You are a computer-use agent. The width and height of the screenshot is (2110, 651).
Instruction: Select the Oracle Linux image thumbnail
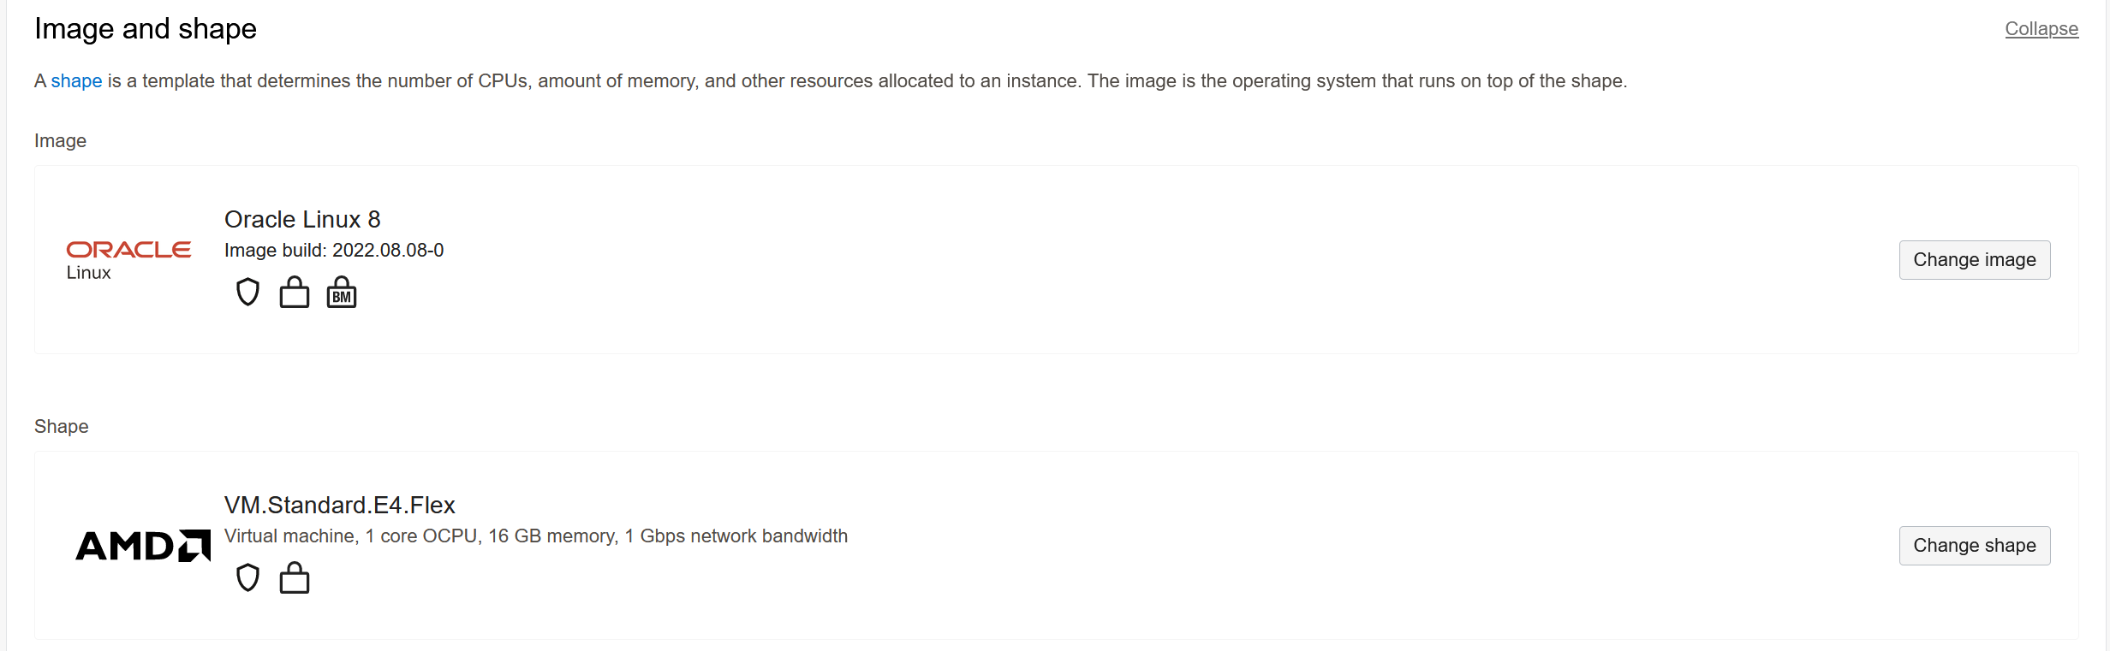(128, 257)
